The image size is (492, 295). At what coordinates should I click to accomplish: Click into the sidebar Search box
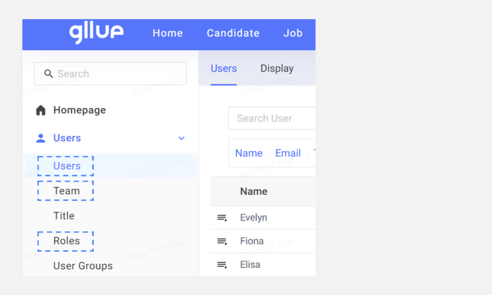[x=110, y=74]
